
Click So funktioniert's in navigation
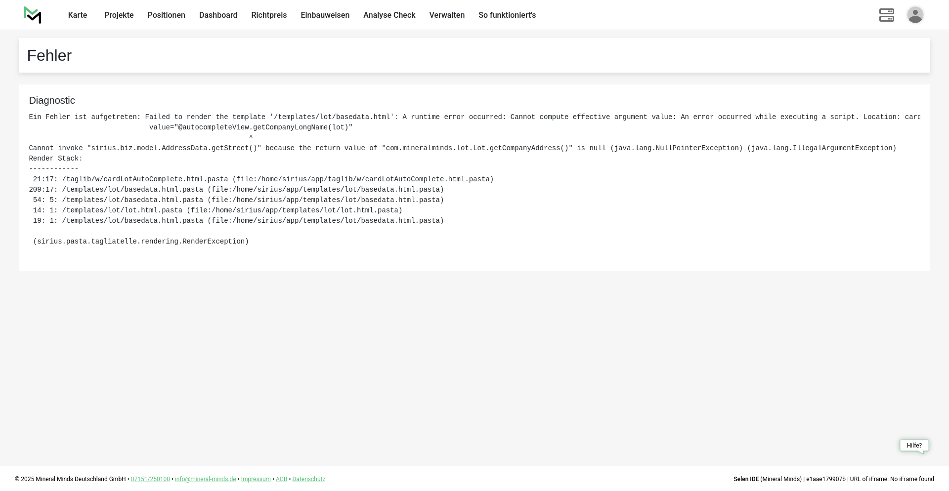pyautogui.click(x=507, y=15)
